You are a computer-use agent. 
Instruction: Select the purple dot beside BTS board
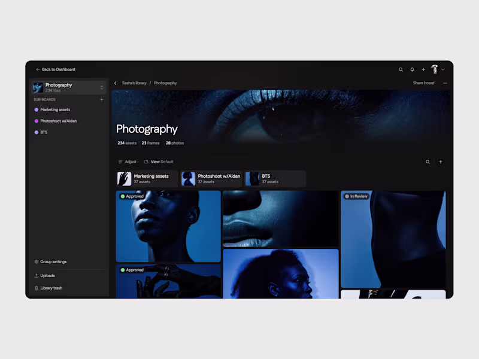37,132
